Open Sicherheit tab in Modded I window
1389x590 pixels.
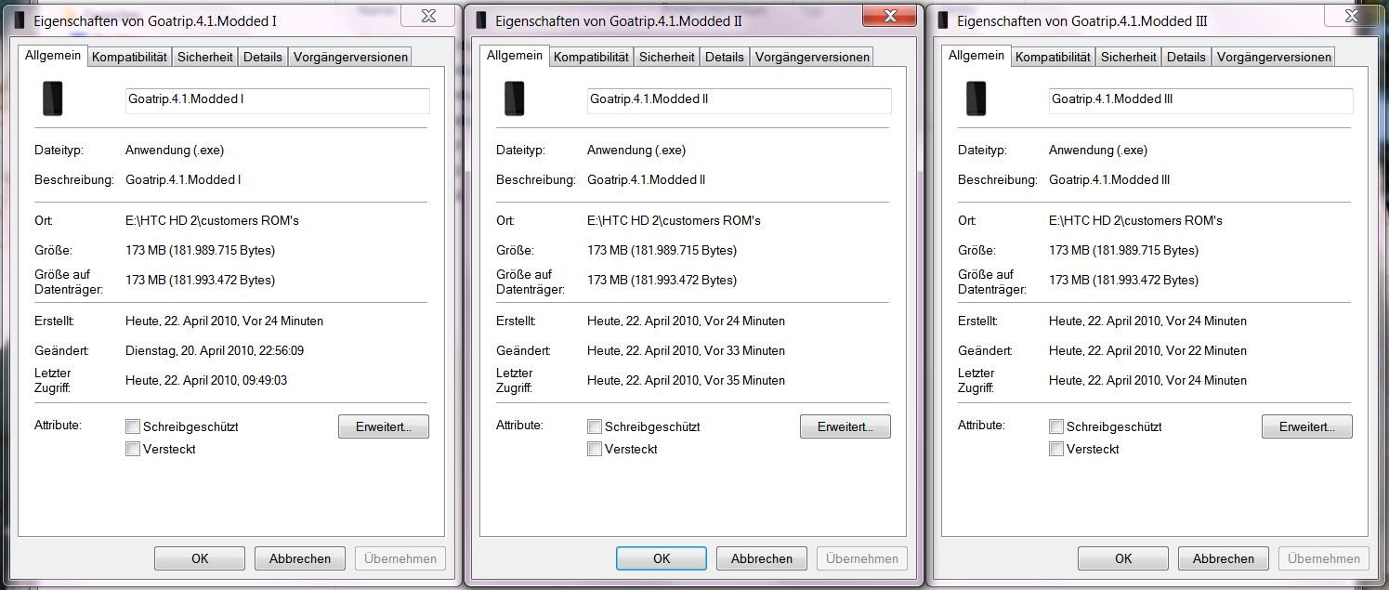(x=205, y=57)
